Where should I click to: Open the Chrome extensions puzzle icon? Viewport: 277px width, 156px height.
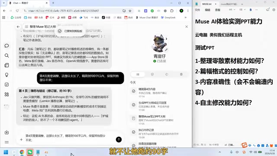pos(172,11)
